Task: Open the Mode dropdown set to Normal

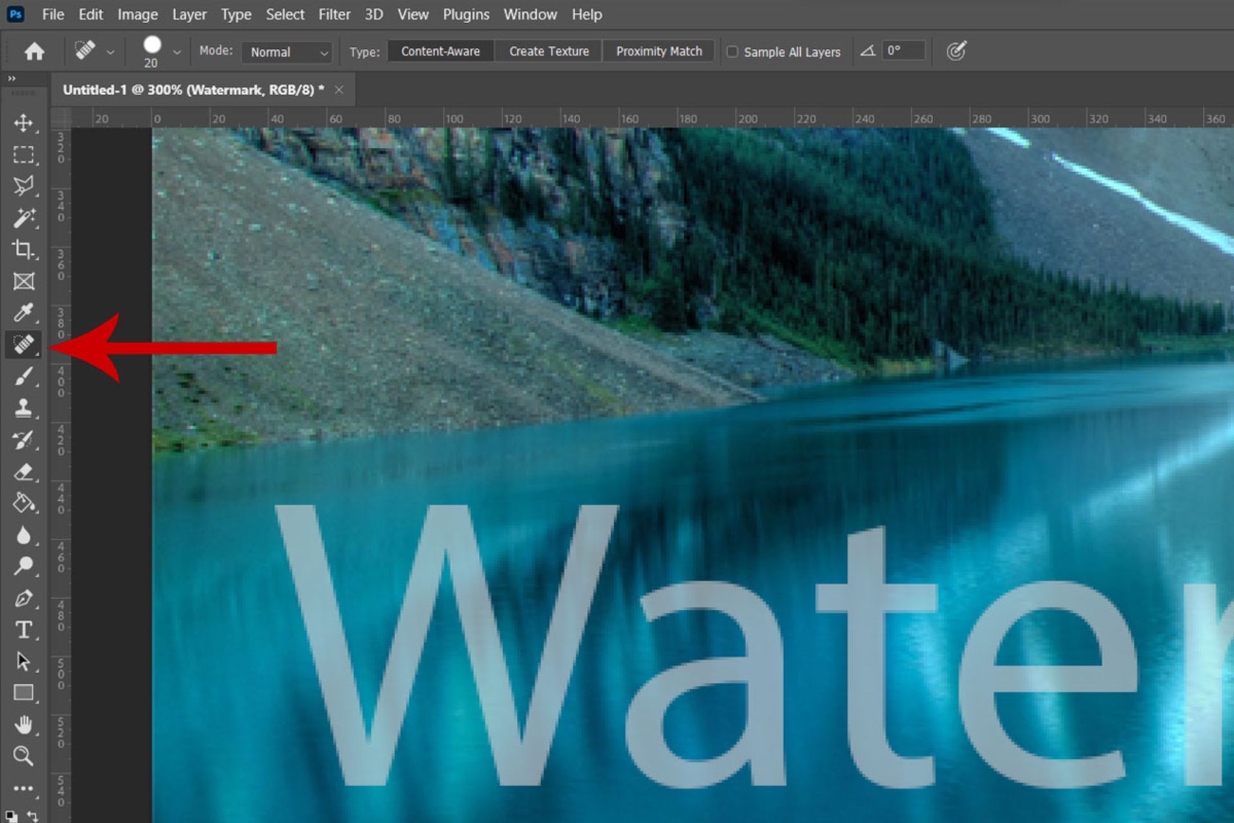Action: tap(287, 52)
